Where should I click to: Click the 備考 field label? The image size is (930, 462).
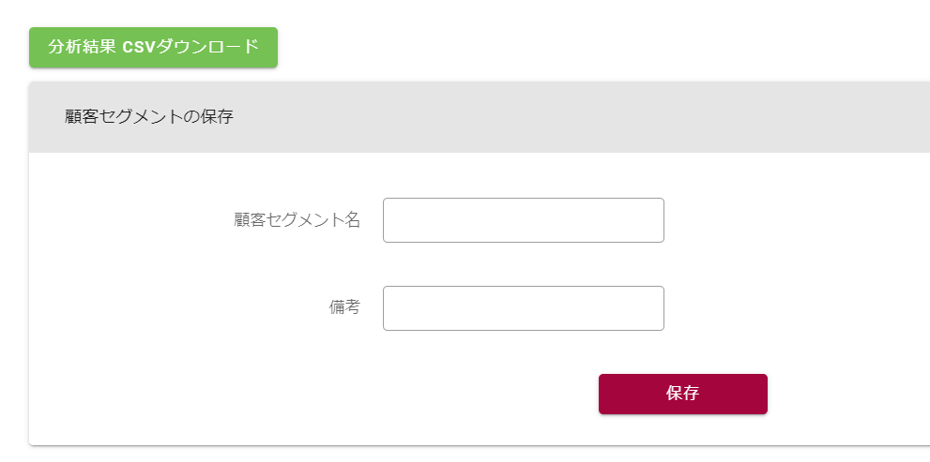click(343, 307)
